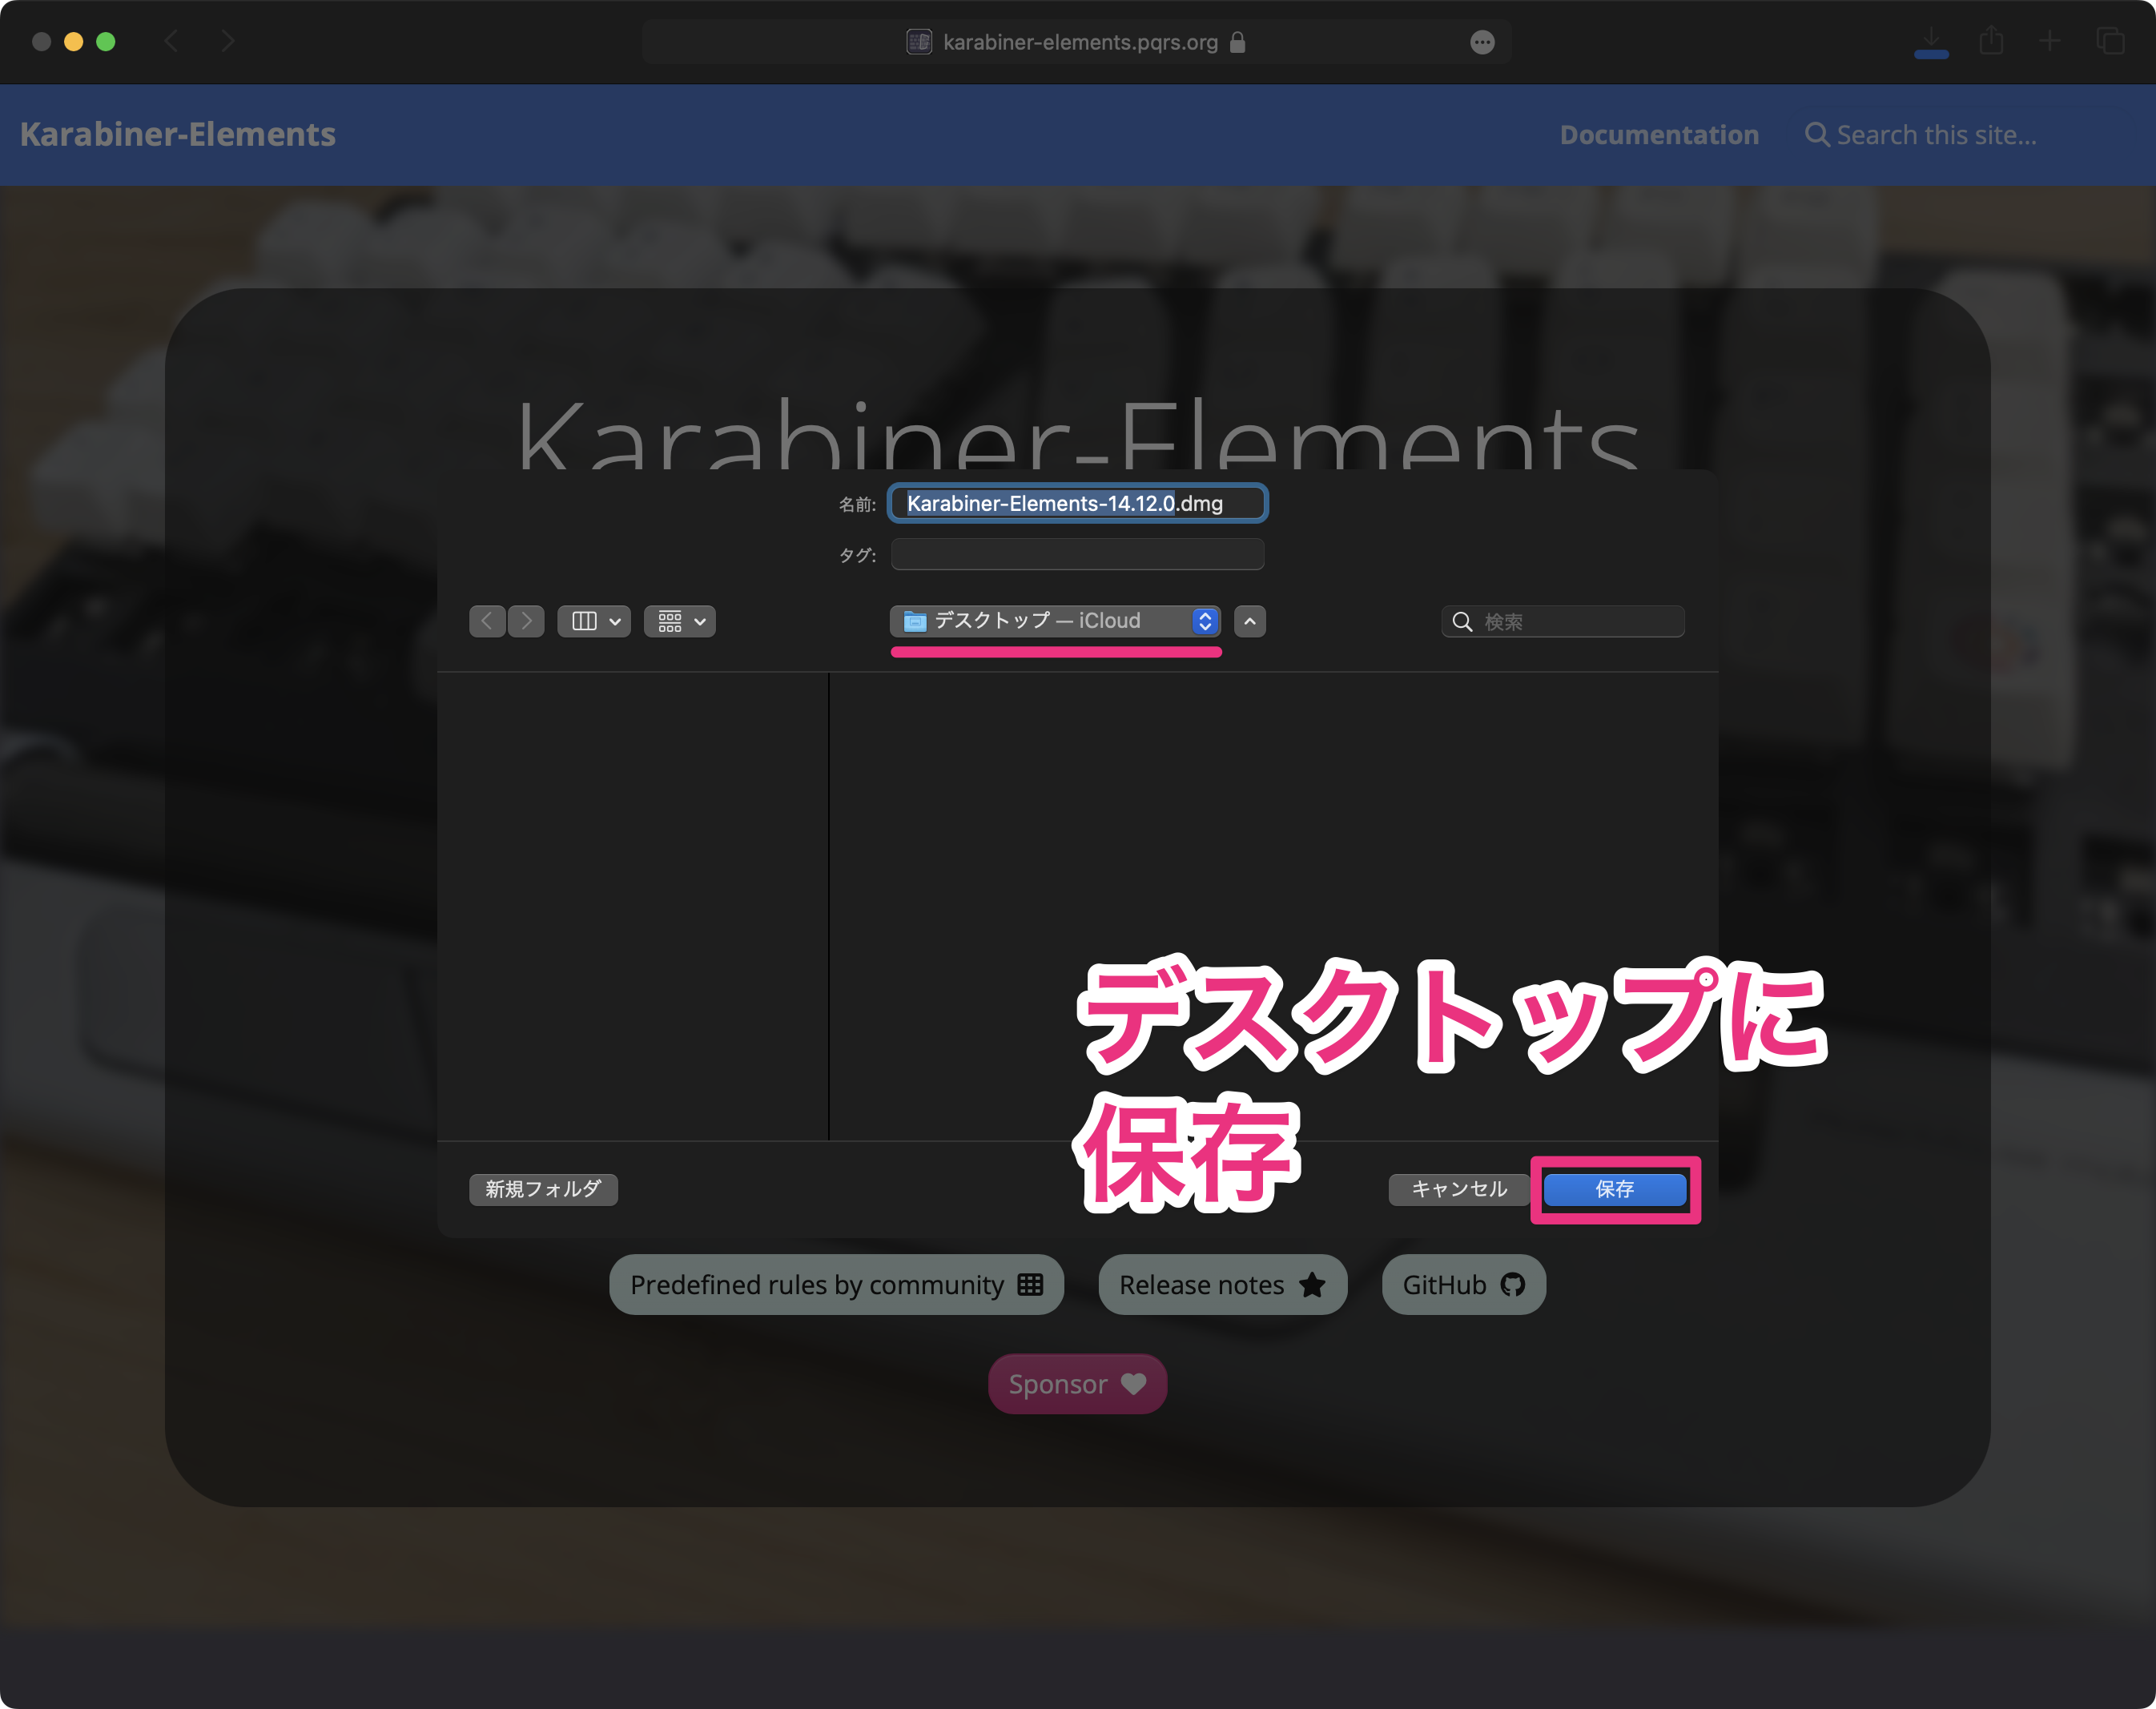
Task: Click the magnifier icon in the site search
Action: [x=1817, y=134]
